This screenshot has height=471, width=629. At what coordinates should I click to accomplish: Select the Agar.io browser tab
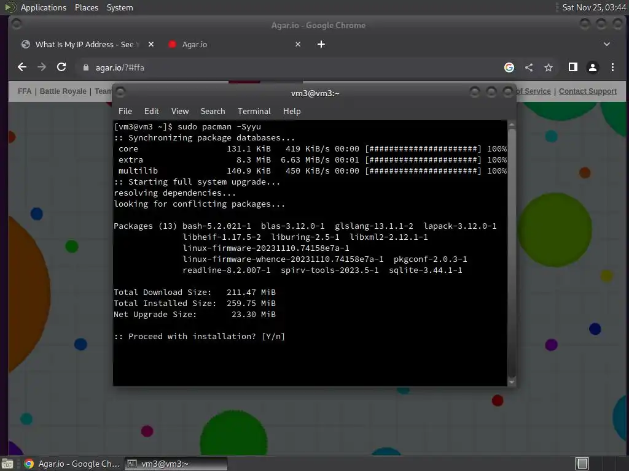pos(235,44)
